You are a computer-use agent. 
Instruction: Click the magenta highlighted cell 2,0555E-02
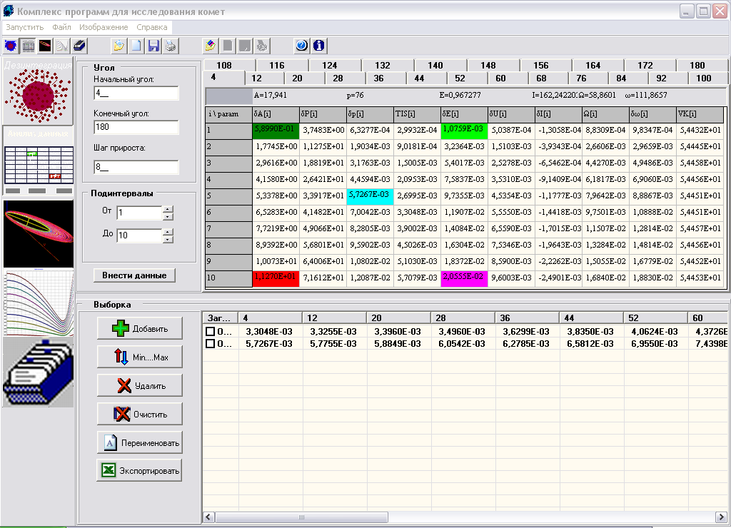pos(464,278)
